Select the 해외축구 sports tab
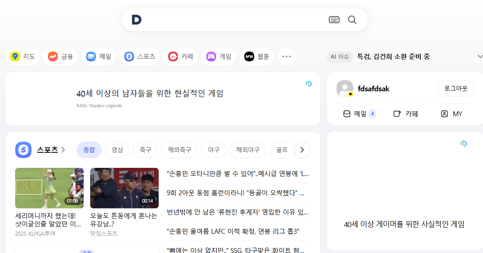 click(180, 150)
